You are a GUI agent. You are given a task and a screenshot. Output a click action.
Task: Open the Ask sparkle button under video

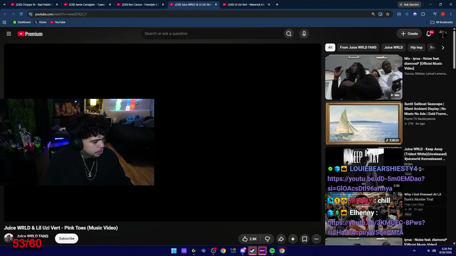[x=293, y=239]
